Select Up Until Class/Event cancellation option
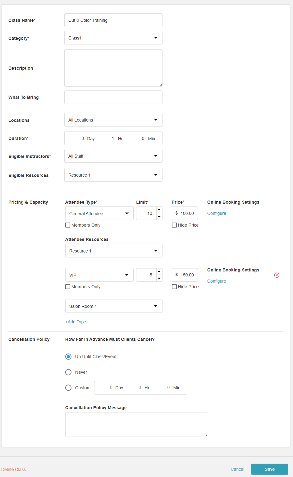 (68, 357)
